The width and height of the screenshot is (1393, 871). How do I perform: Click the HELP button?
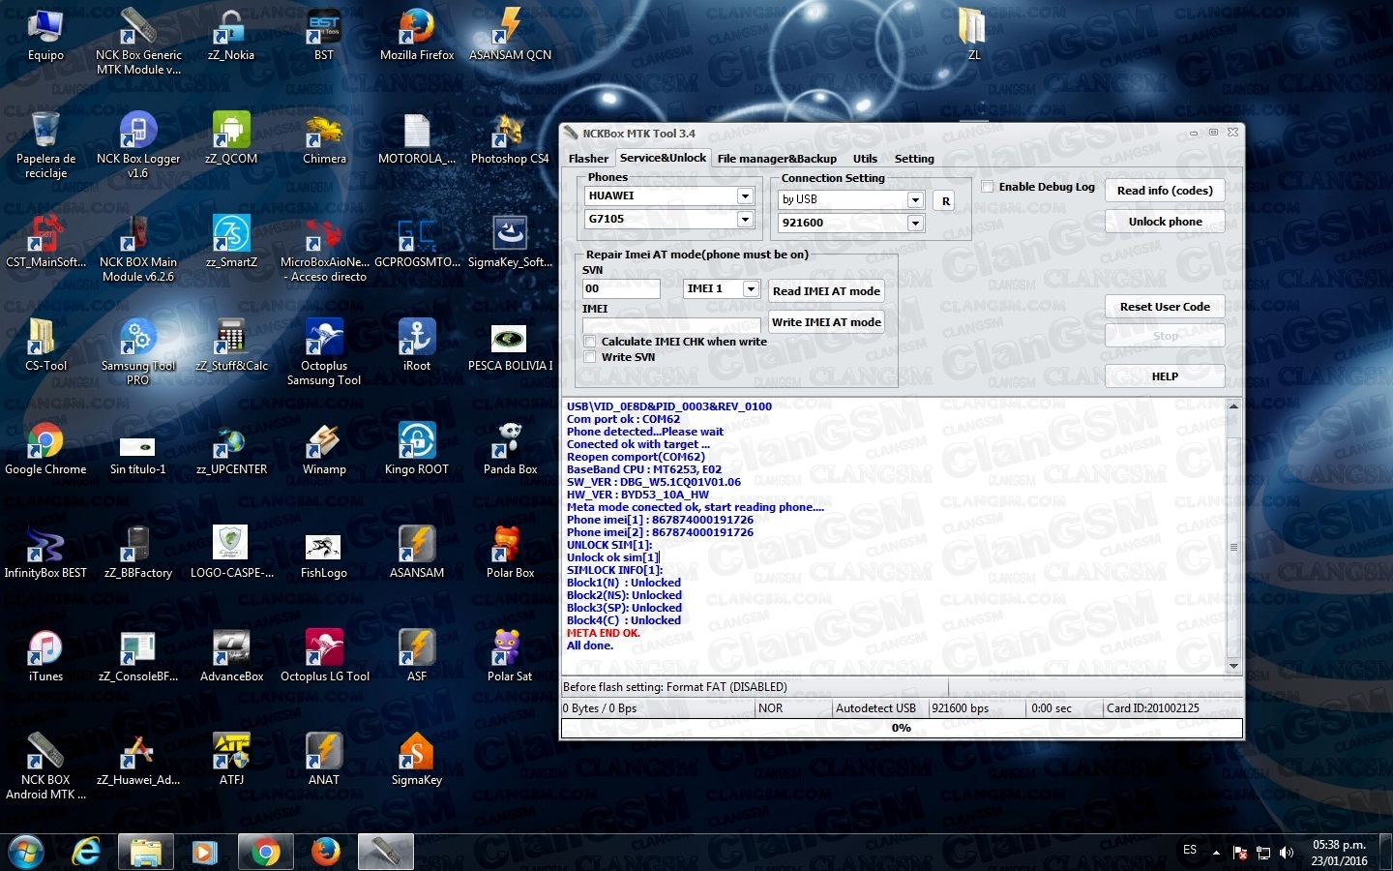pyautogui.click(x=1165, y=376)
